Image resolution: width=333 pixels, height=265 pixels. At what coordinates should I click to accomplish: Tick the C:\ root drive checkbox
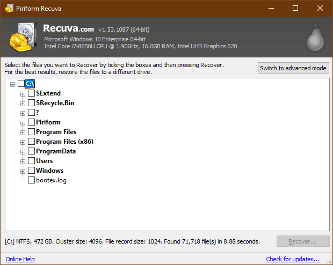(x=21, y=84)
